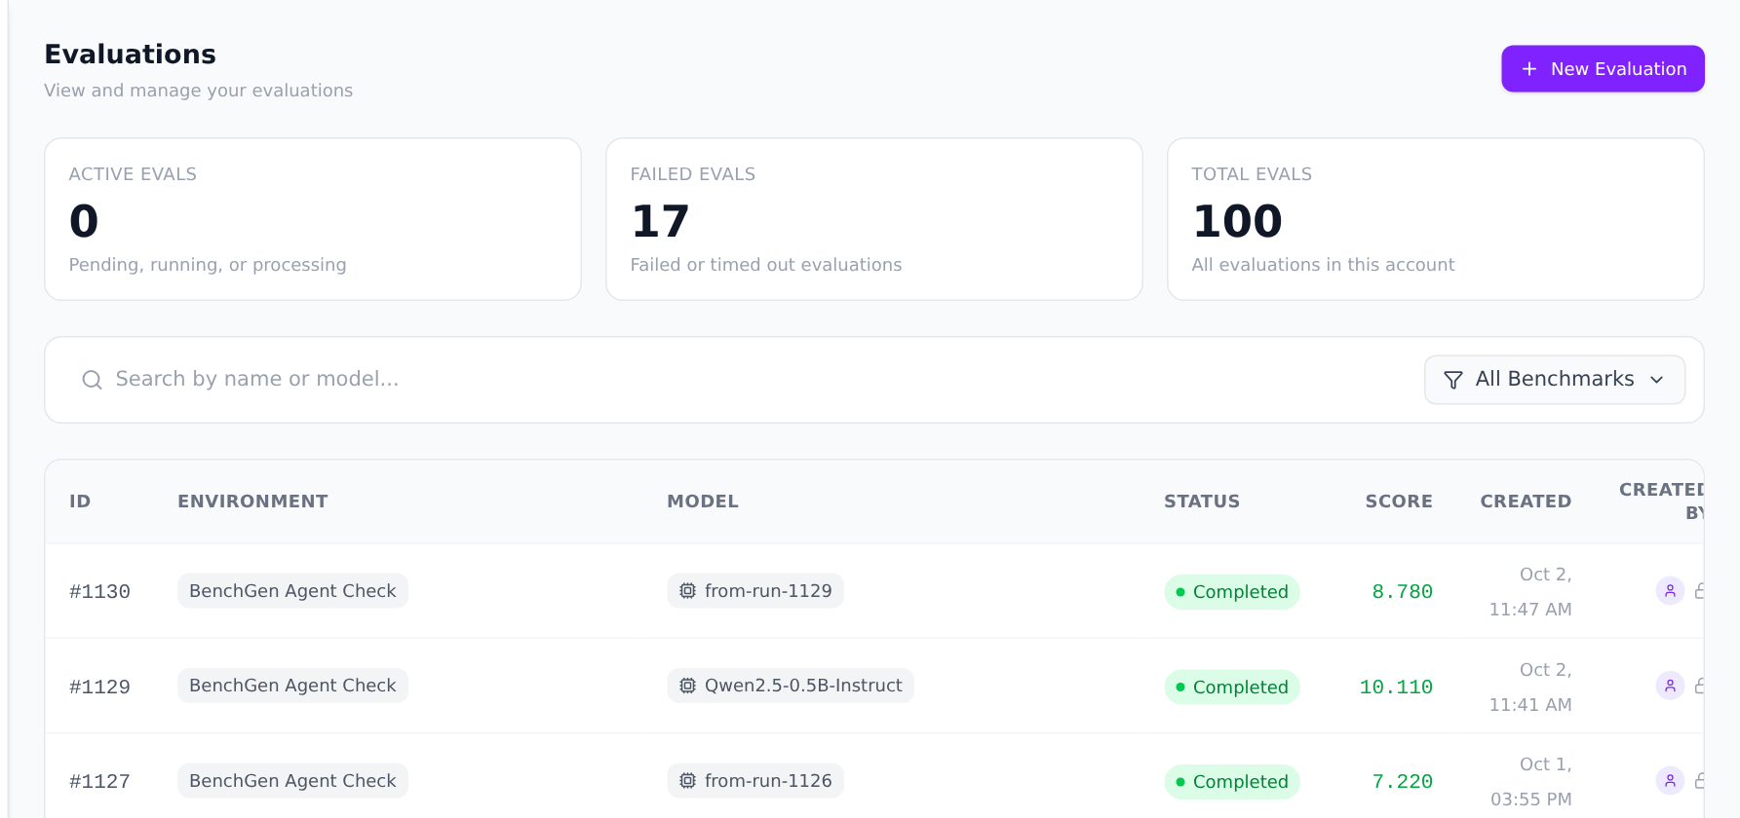
Task: Click the Oct 2, 11:47 AM created date
Action: pos(1530,592)
